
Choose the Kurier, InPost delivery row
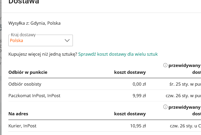pos(22,126)
